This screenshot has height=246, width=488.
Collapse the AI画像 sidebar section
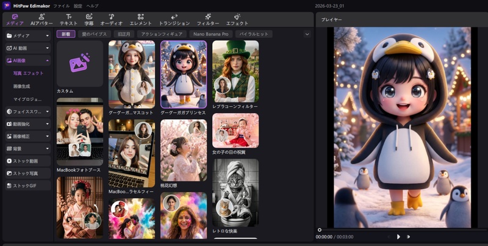[27, 60]
